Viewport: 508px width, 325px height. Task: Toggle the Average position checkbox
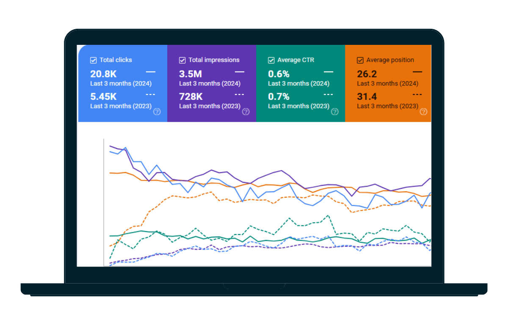pos(360,60)
